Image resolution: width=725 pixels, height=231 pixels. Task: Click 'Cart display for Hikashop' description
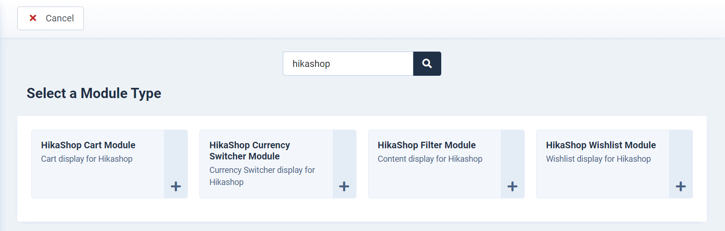pos(87,159)
